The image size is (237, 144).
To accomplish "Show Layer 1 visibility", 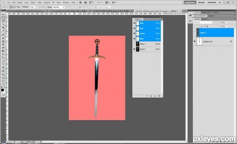I will [x=195, y=33].
